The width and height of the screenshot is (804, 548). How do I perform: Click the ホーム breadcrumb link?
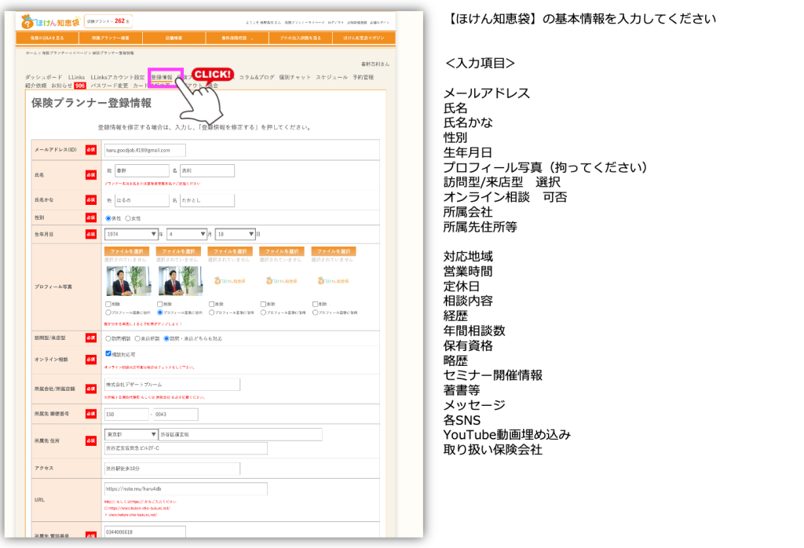pyautogui.click(x=31, y=53)
